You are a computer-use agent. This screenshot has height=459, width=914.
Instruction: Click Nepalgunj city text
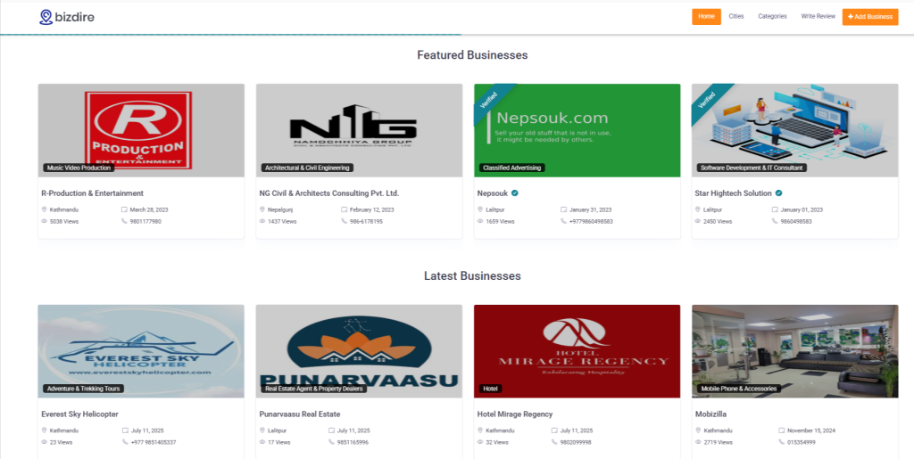coord(280,209)
